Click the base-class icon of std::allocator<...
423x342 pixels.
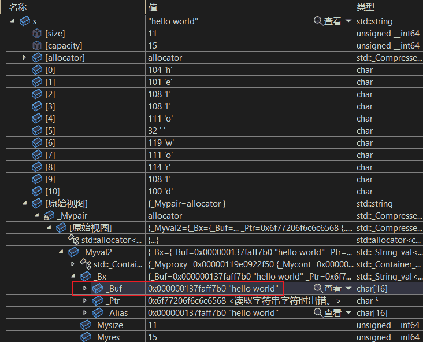pos(73,240)
